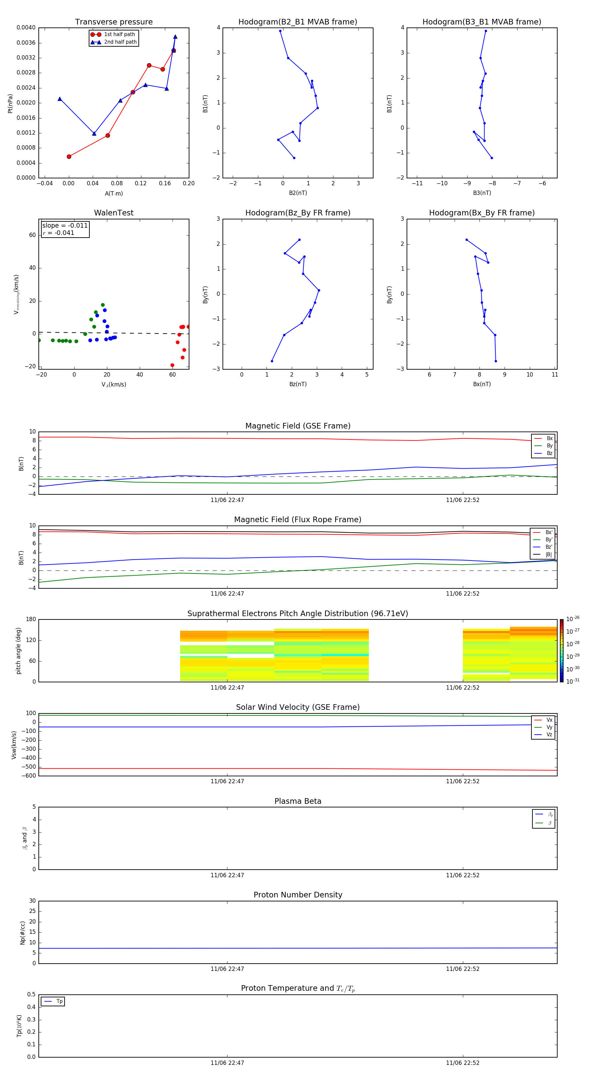Click the 'Plasma Beta' plot title
This screenshot has width=596, height=1092.
298,801
